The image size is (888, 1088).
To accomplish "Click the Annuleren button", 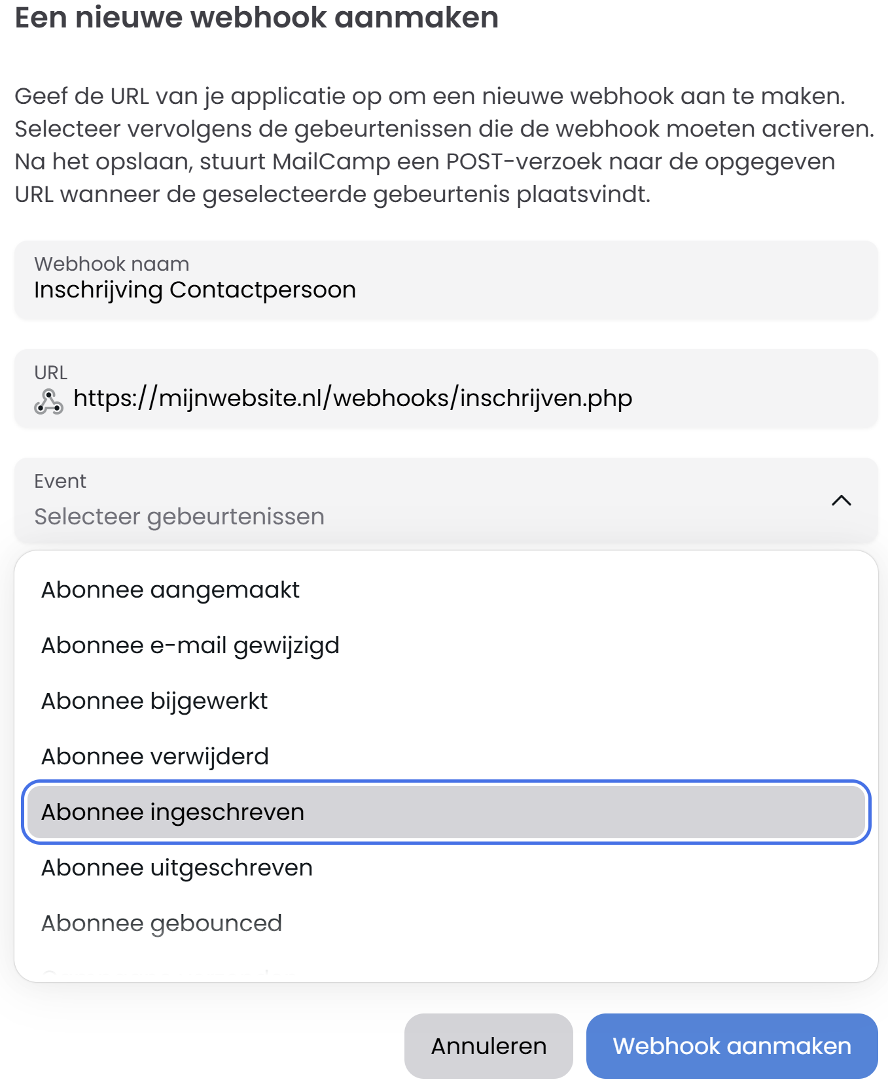I will coord(489,1045).
